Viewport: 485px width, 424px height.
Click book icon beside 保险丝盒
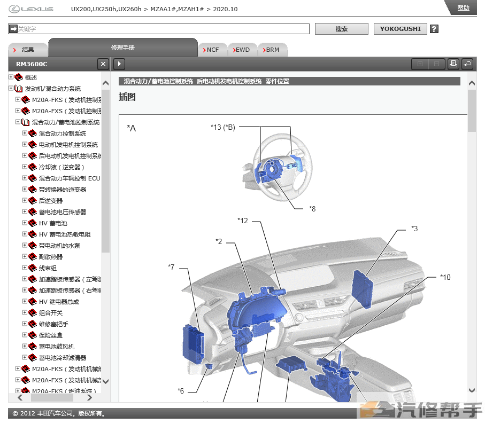33,335
